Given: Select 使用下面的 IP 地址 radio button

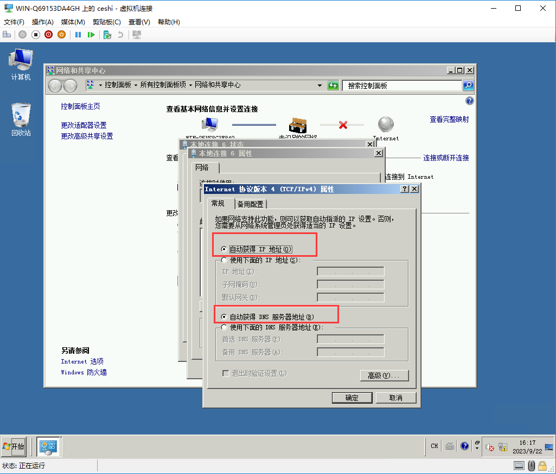Looking at the screenshot, I should pyautogui.click(x=224, y=260).
